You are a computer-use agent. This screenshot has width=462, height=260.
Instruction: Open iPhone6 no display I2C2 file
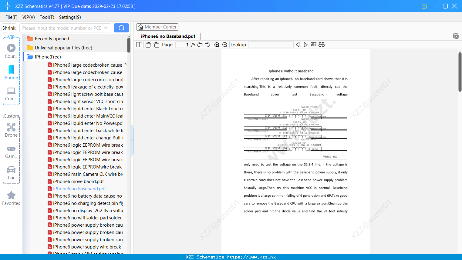coord(86,211)
